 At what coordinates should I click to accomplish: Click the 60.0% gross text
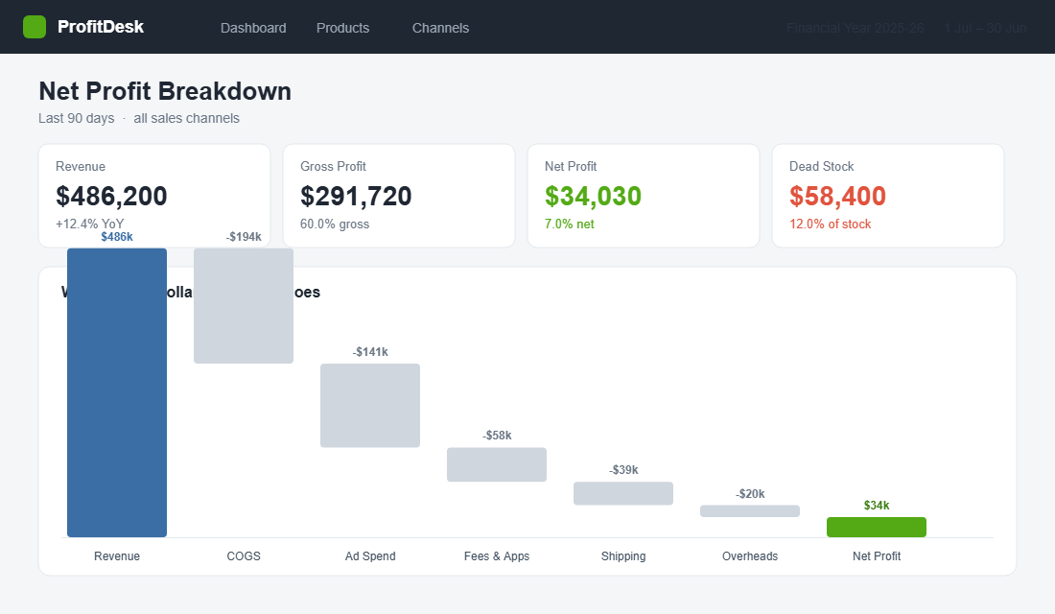(x=335, y=224)
